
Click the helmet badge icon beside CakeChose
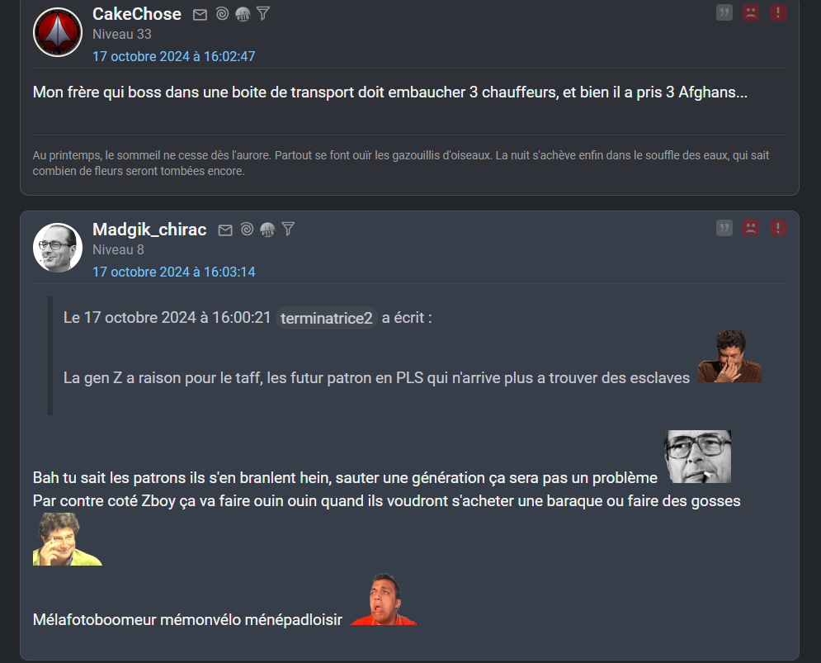243,14
